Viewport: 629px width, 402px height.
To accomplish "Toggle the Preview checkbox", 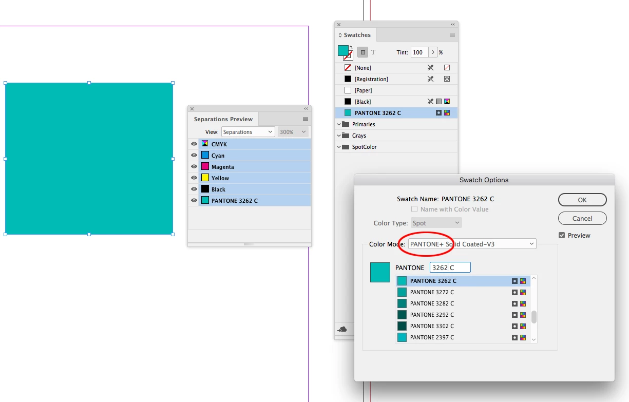I will click(562, 235).
